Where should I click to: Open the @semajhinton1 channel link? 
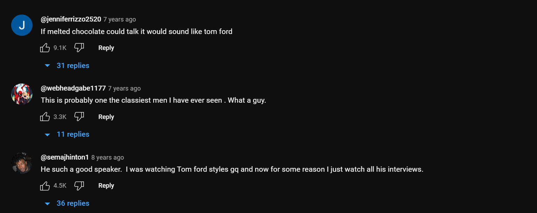pyautogui.click(x=65, y=157)
